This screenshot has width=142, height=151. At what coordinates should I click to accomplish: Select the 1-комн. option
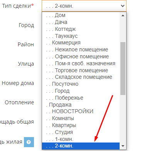(x=81, y=139)
